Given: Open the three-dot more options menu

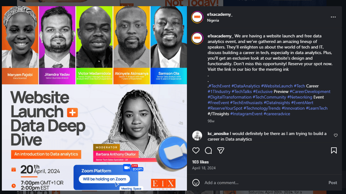Looking at the screenshot, I should pos(333,17).
